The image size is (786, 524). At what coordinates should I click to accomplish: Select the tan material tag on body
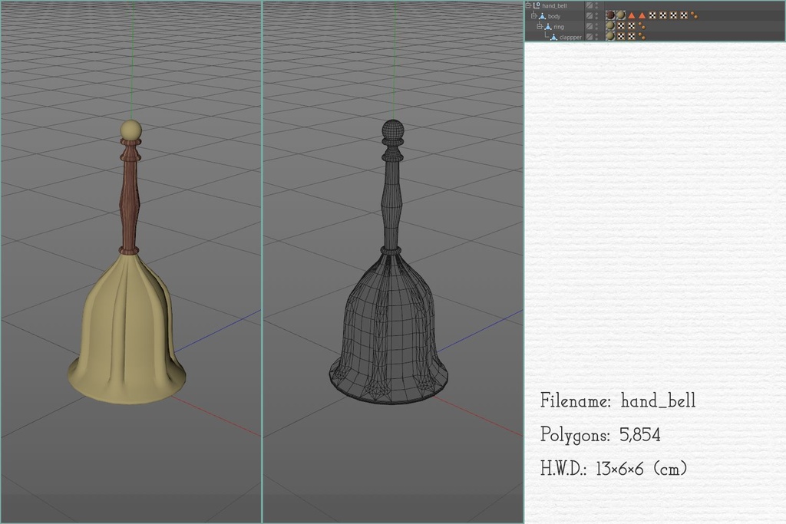coord(620,15)
